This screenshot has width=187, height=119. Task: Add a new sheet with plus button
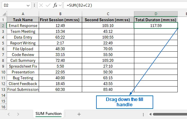79,114
